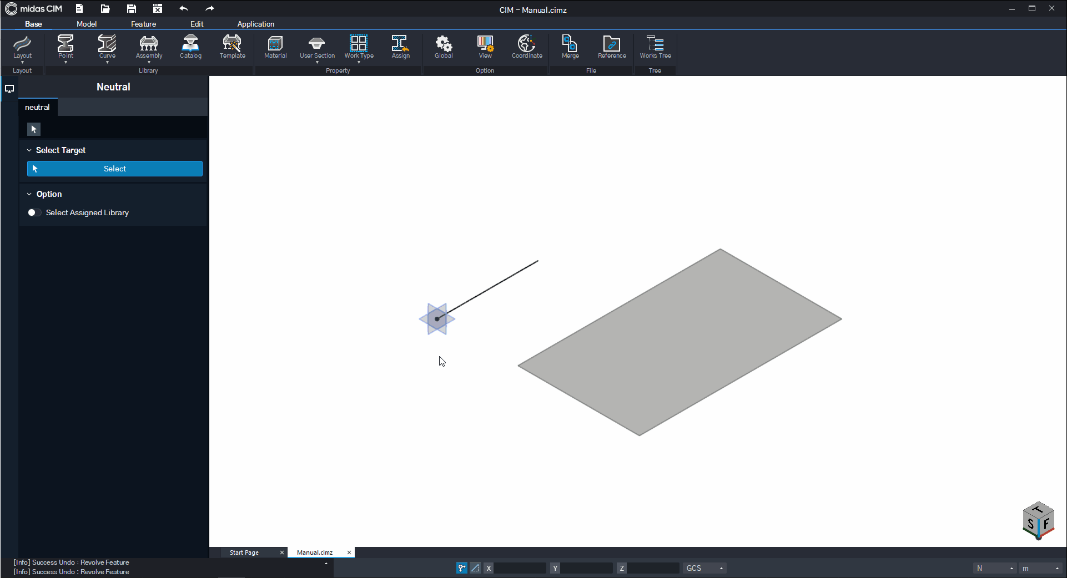Switch to the Feature ribbon tab

(143, 24)
